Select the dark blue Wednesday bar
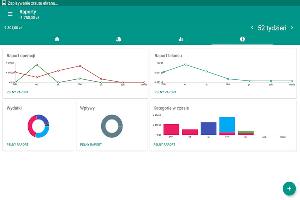 [x=208, y=129]
